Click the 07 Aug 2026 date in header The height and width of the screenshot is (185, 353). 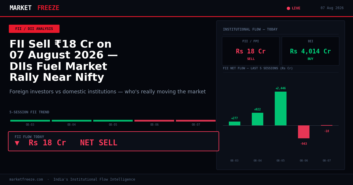tap(332, 8)
